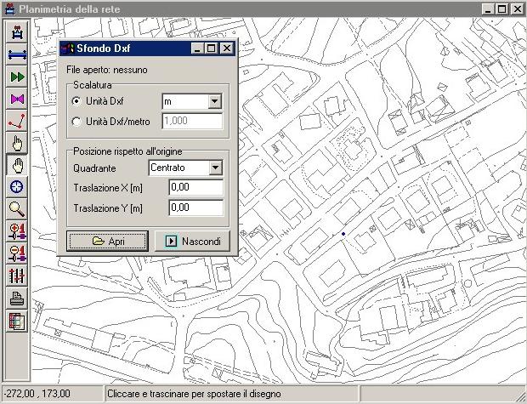
Task: Click the top reservoir tool icon
Action: click(x=17, y=31)
